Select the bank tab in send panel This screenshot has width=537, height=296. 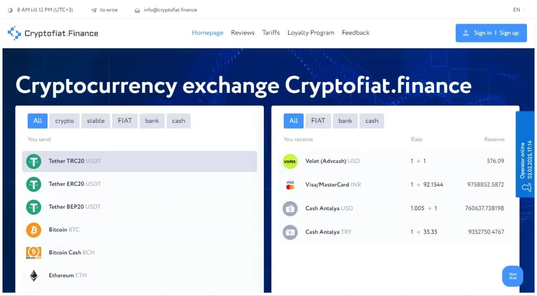[x=152, y=121]
